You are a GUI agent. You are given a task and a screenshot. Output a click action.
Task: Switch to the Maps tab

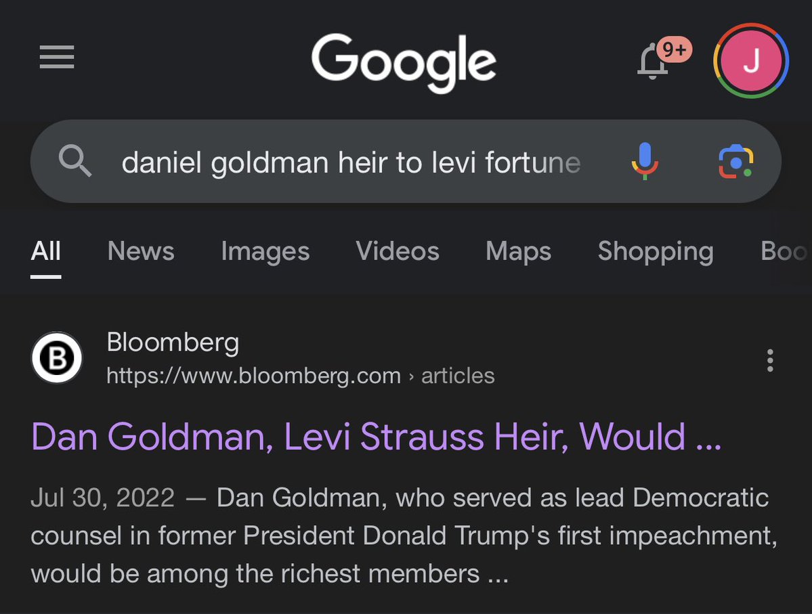[x=518, y=252]
